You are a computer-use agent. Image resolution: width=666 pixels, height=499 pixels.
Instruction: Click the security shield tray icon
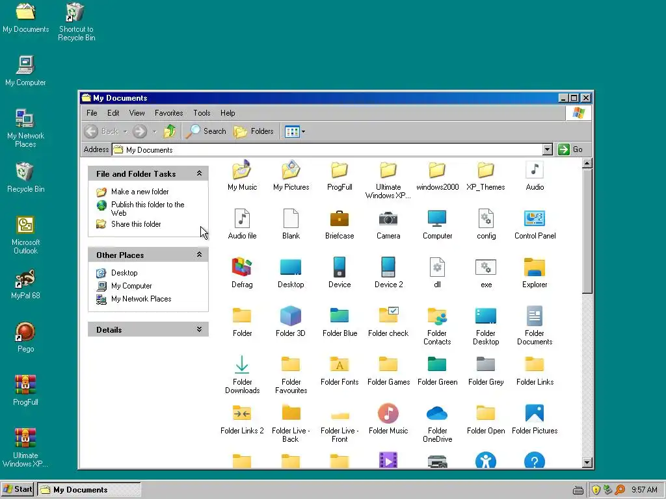[596, 490]
